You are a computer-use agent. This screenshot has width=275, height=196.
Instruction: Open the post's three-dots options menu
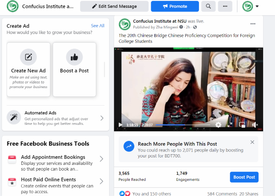(253, 24)
